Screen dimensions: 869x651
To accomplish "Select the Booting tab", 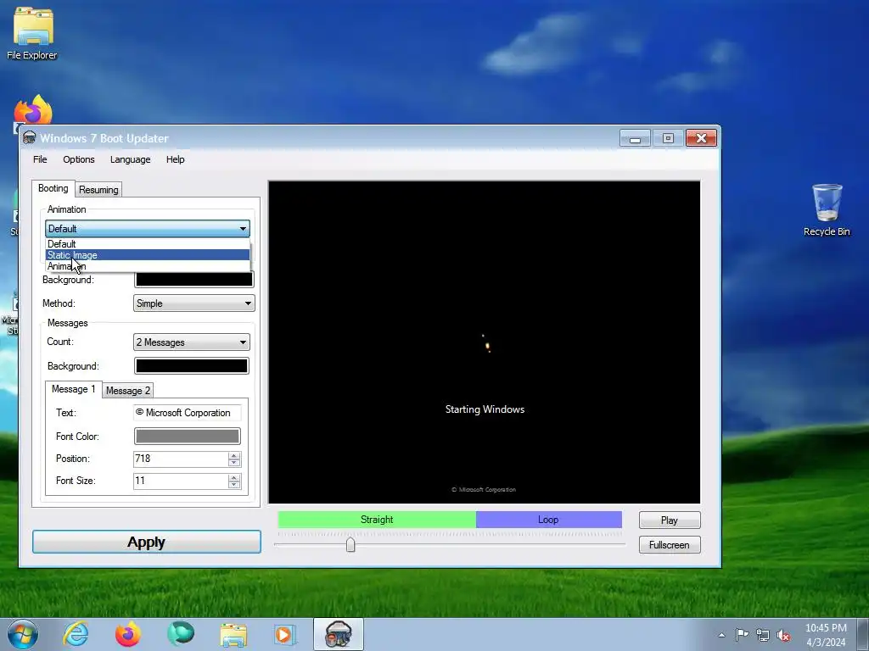I will pyautogui.click(x=53, y=188).
